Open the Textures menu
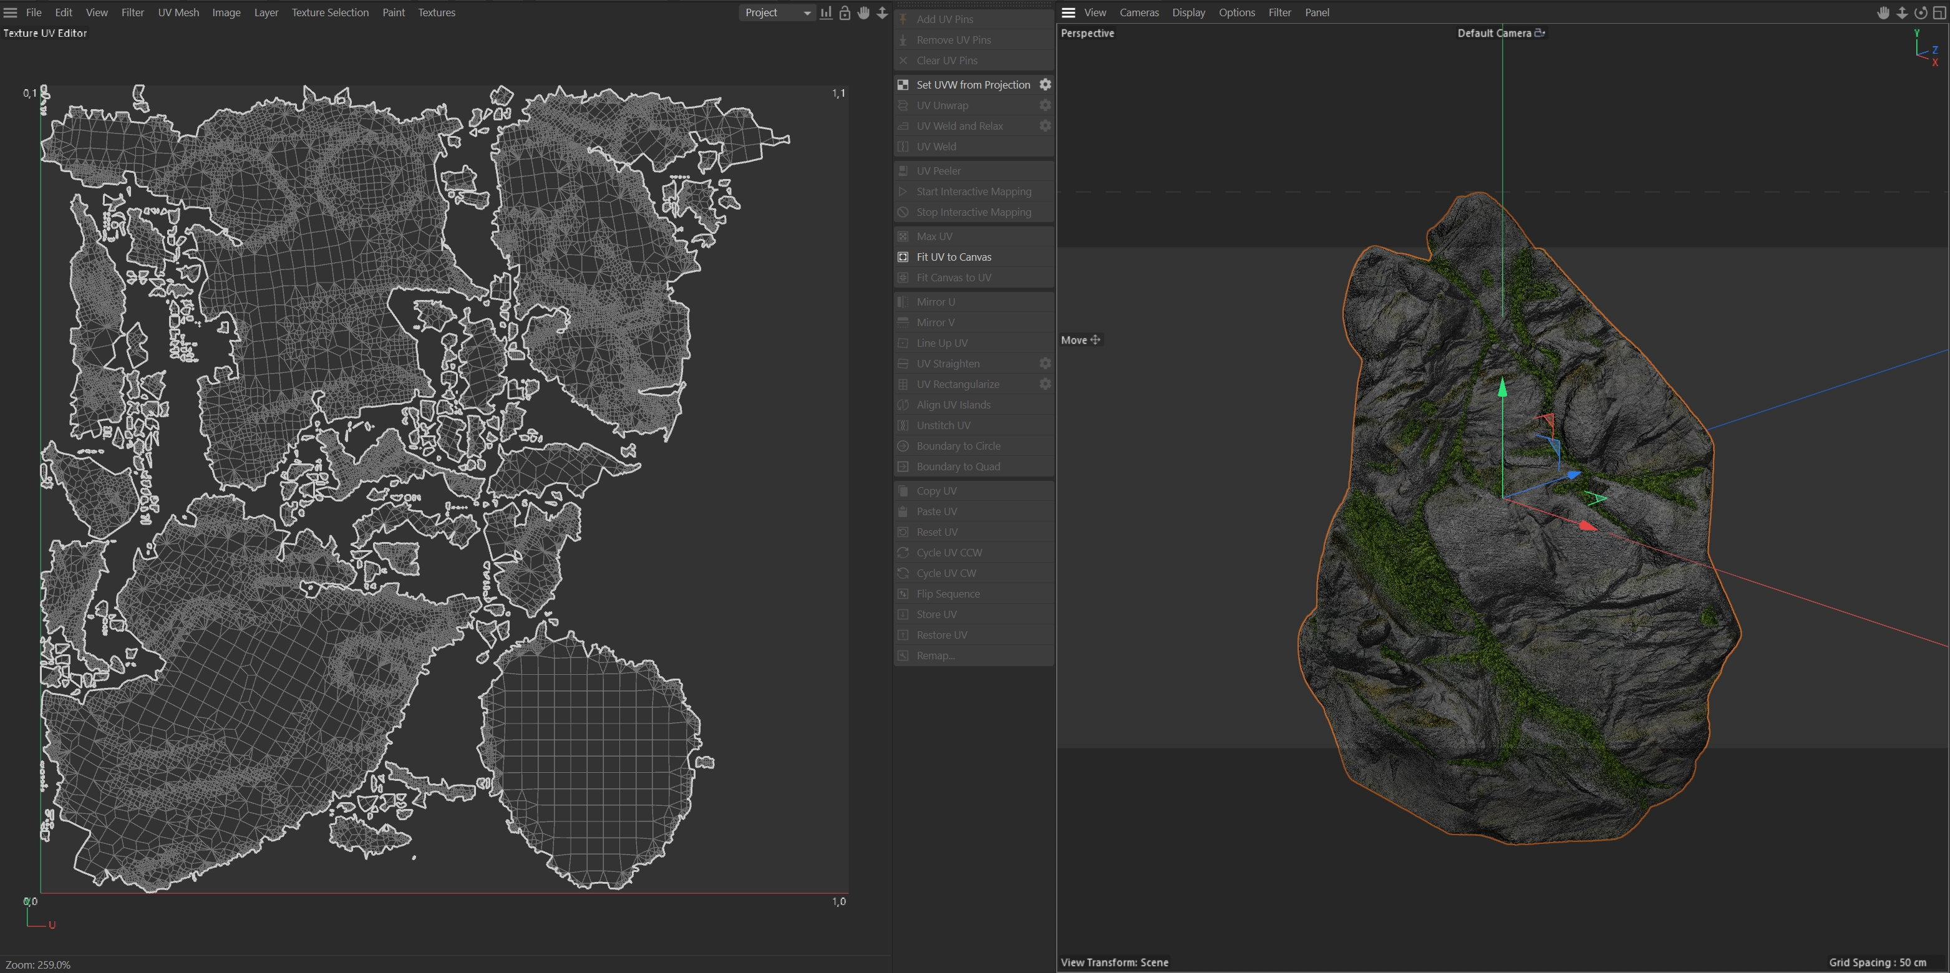Screen dimensions: 1950x973 click(x=436, y=13)
